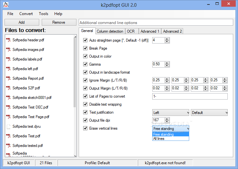Decrease Gamma value spinner
The image size is (238, 169).
[167, 66]
